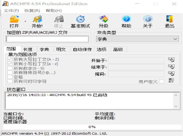Image resolution: width=183 pixels, height=136 pixels.
Task: Toggle 所有小写拉丁文(a - z) checkbox
Action: (x=10, y=64)
